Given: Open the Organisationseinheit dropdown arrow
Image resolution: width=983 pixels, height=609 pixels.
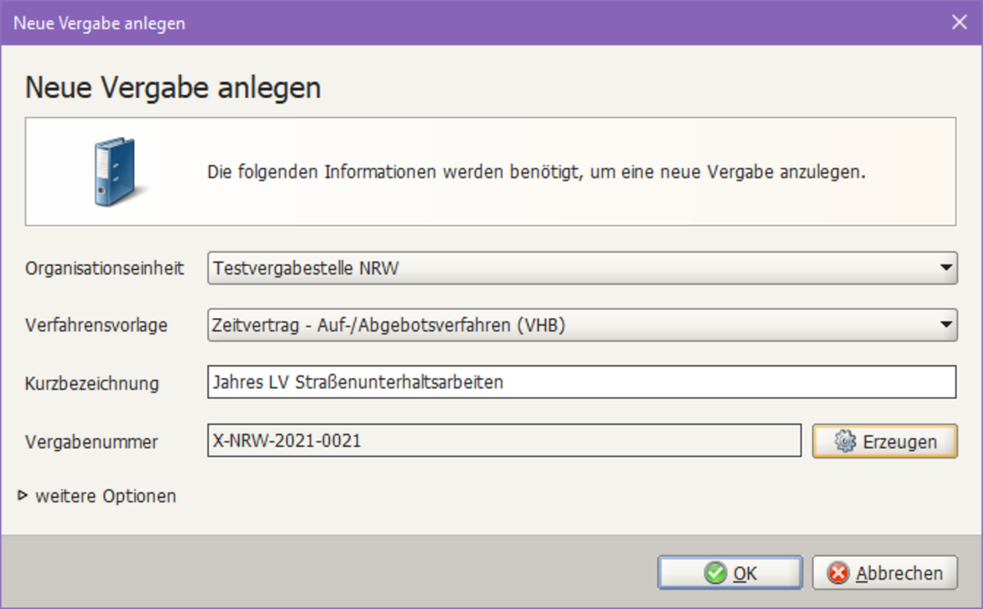Looking at the screenshot, I should pos(945,268).
